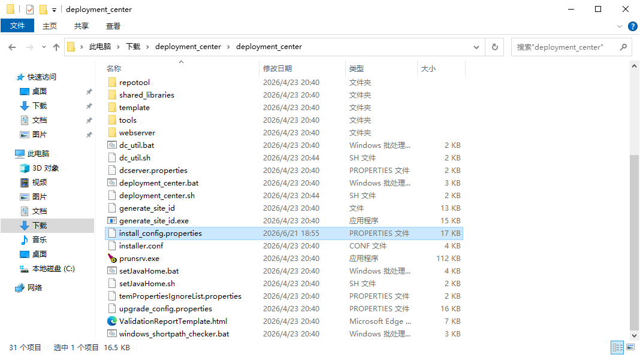Image resolution: width=640 pixels, height=355 pixels.
Task: Select the shared_libraries folder icon
Action: 112,95
